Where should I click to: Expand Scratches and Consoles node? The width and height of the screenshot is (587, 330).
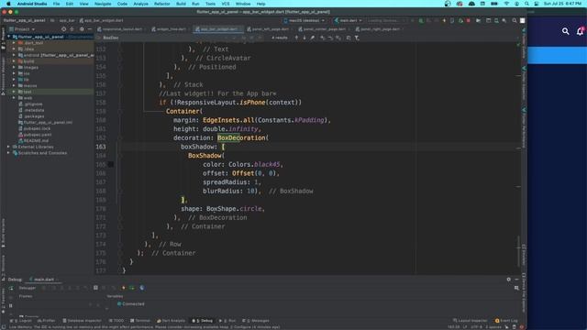point(9,153)
